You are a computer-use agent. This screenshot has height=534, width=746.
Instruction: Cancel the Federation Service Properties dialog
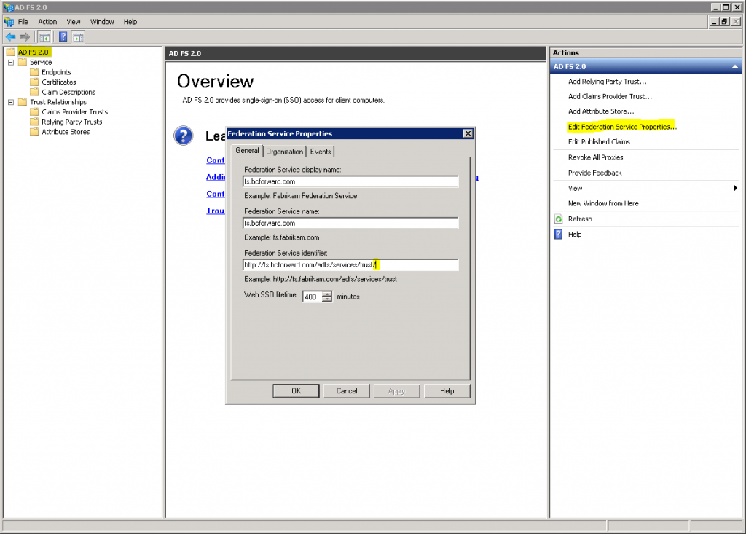346,390
